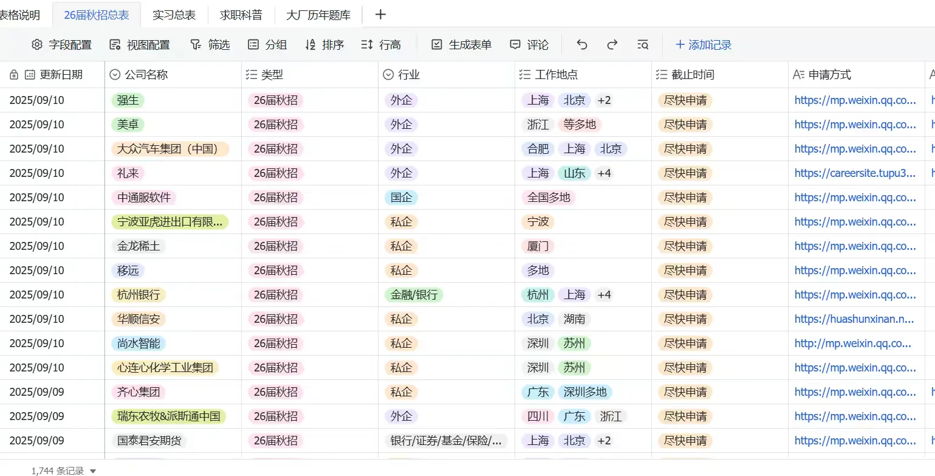935x476 pixels.
Task: Select the 杭州银行 company tag
Action: click(139, 295)
